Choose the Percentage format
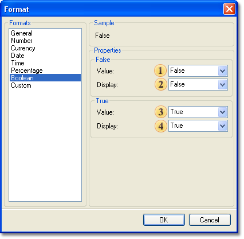The height and width of the screenshot is (239, 244). point(27,70)
